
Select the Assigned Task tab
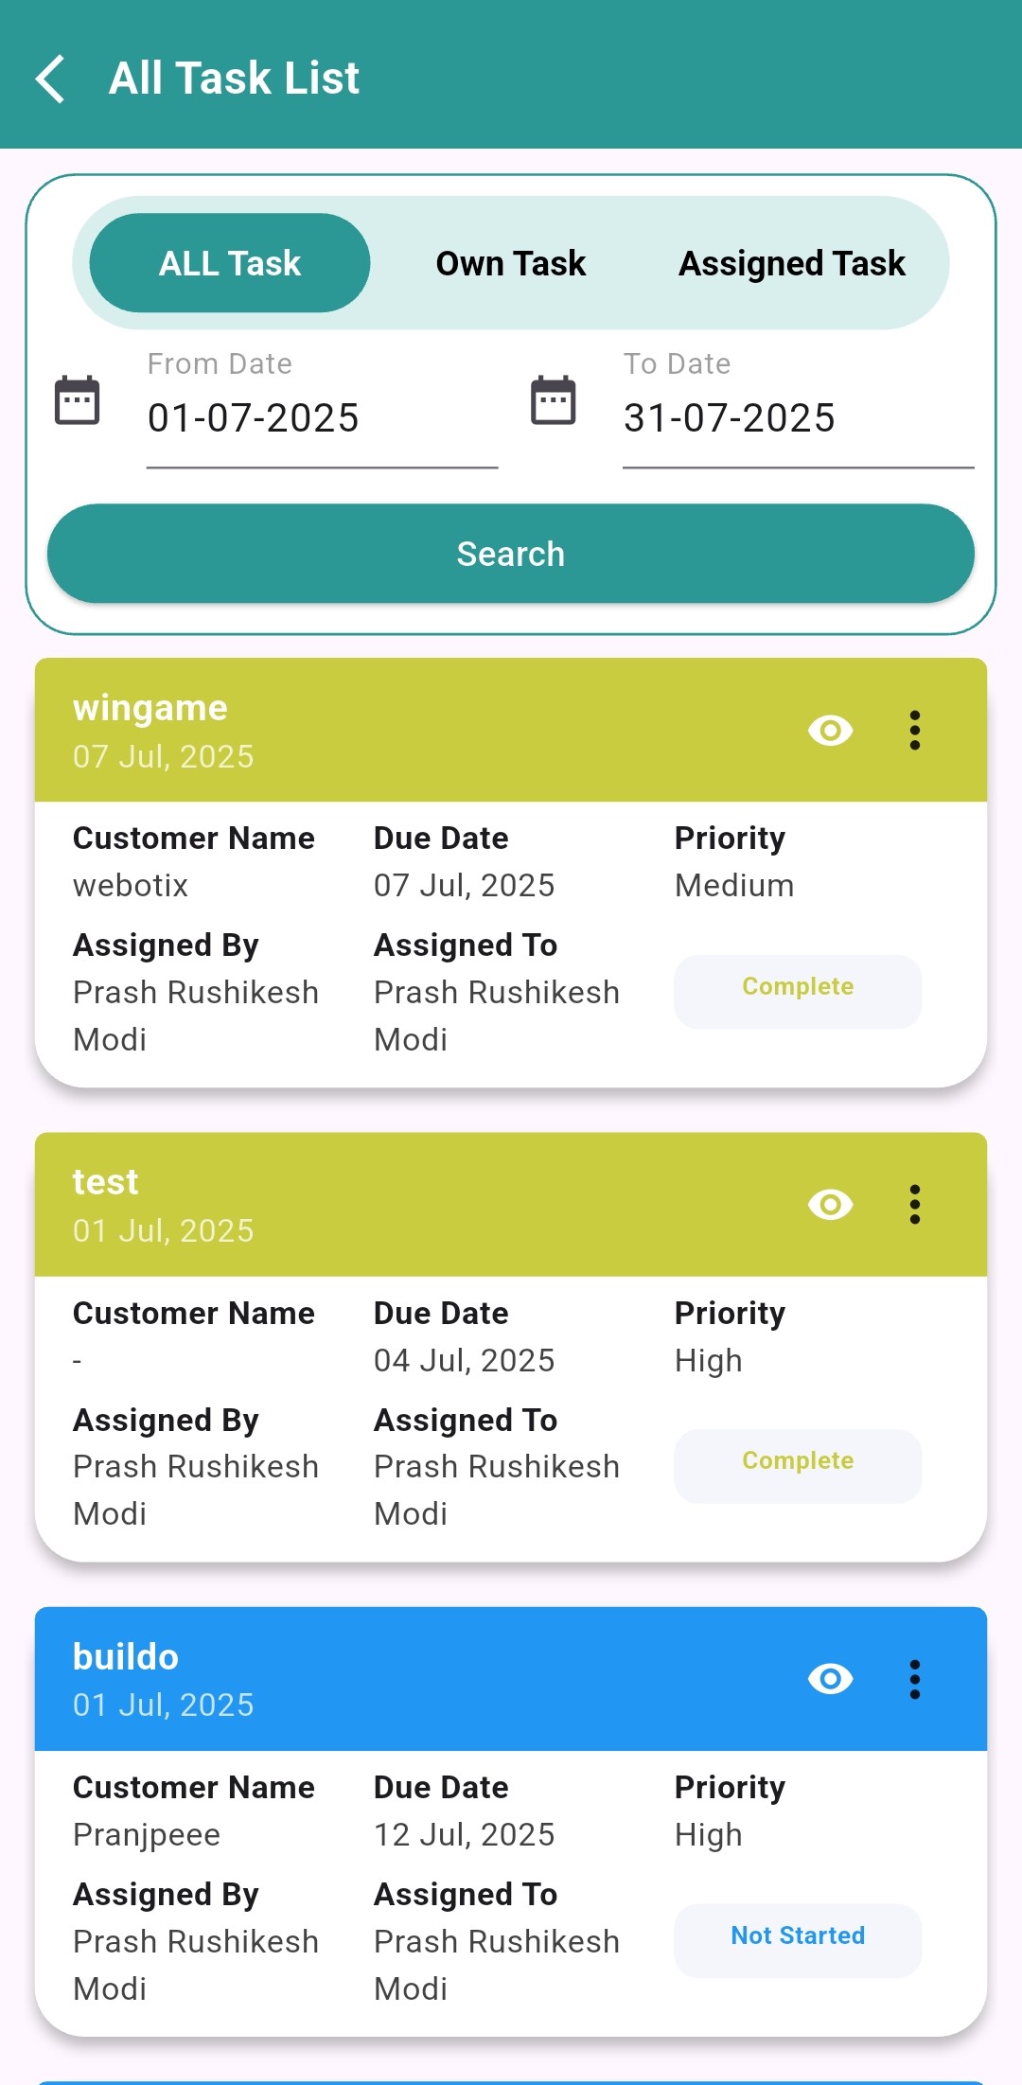pos(792,263)
